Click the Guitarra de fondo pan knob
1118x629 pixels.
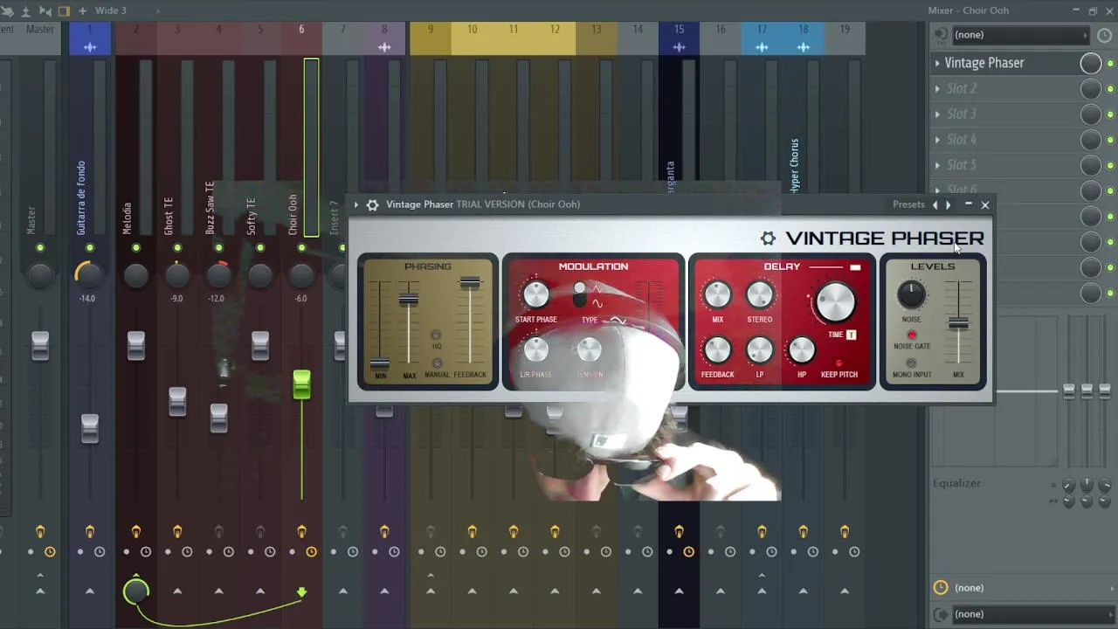pos(89,274)
